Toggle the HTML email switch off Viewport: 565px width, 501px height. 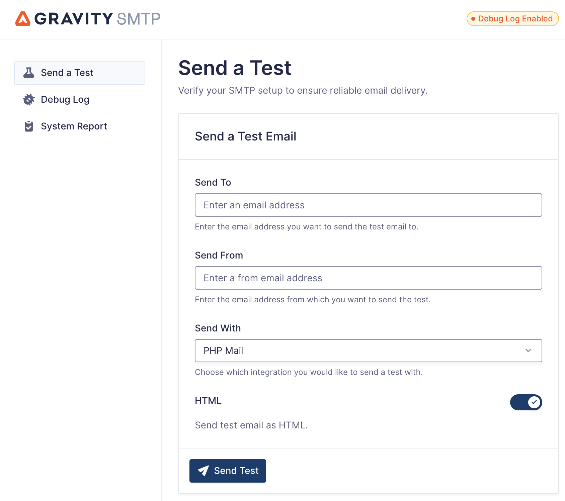point(526,402)
